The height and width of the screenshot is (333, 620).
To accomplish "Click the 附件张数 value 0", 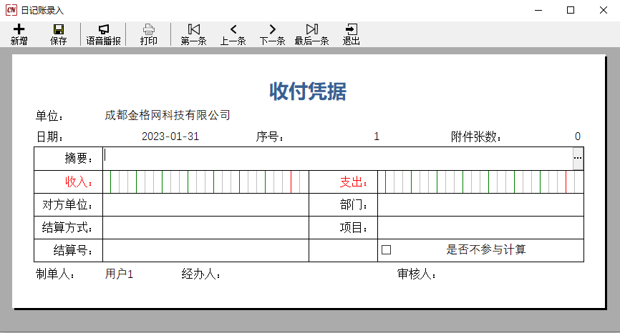I will [x=578, y=136].
